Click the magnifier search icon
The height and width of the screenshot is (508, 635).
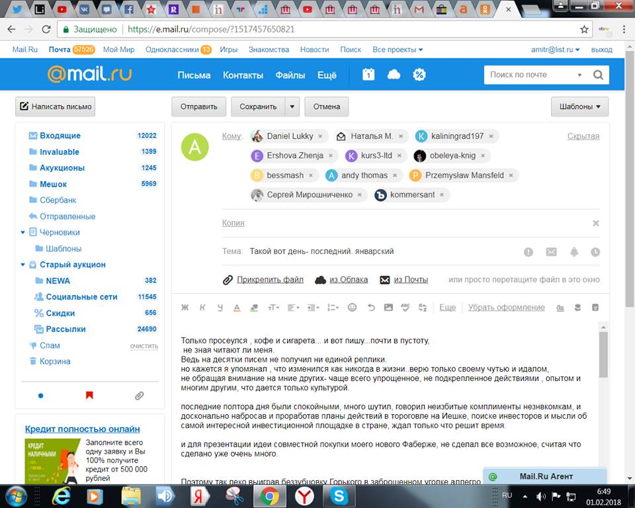pyautogui.click(x=598, y=75)
